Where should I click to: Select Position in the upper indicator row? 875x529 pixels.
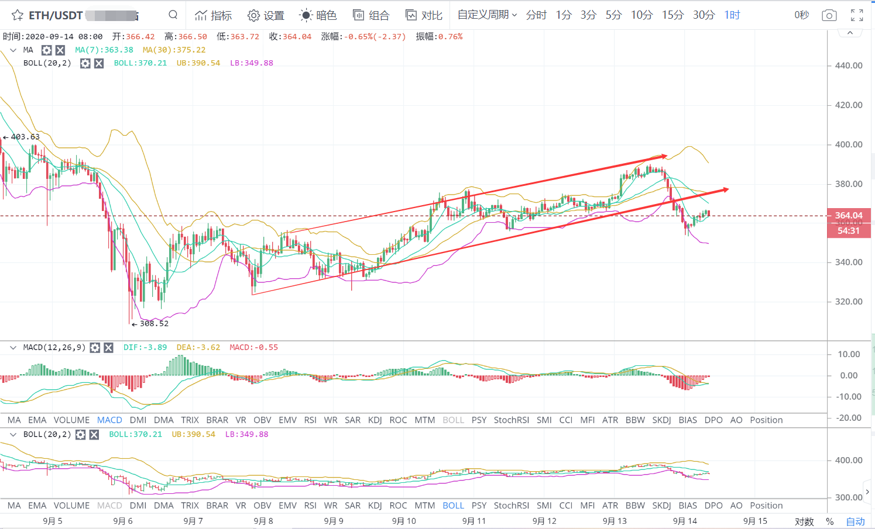(766, 420)
